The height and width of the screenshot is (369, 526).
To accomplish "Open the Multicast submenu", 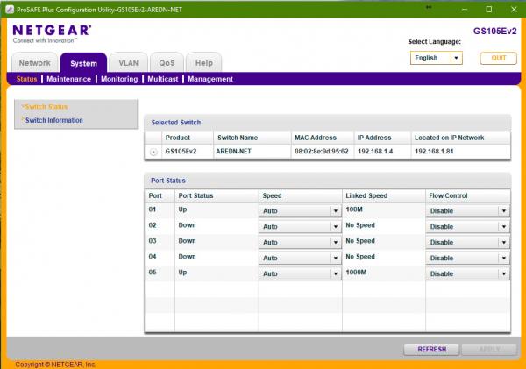I will (163, 79).
